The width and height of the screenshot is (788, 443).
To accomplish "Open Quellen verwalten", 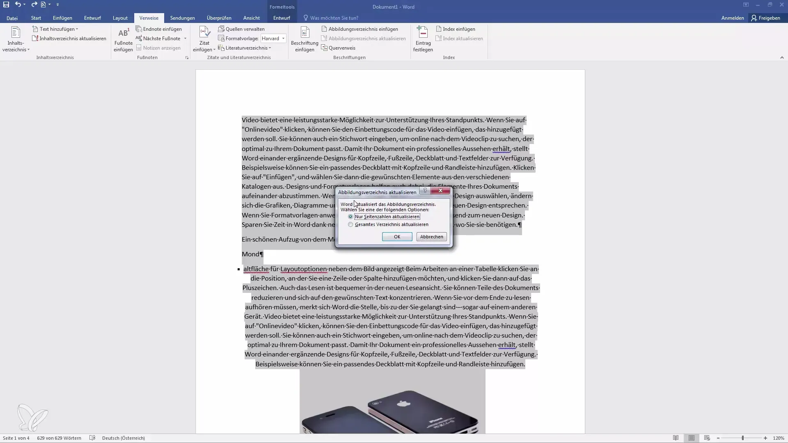I will point(241,29).
